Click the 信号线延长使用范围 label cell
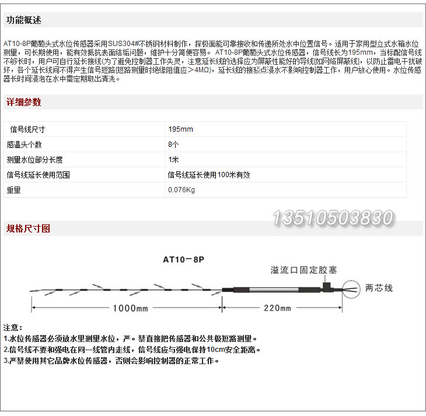This screenshot has width=426, height=416. point(84,175)
